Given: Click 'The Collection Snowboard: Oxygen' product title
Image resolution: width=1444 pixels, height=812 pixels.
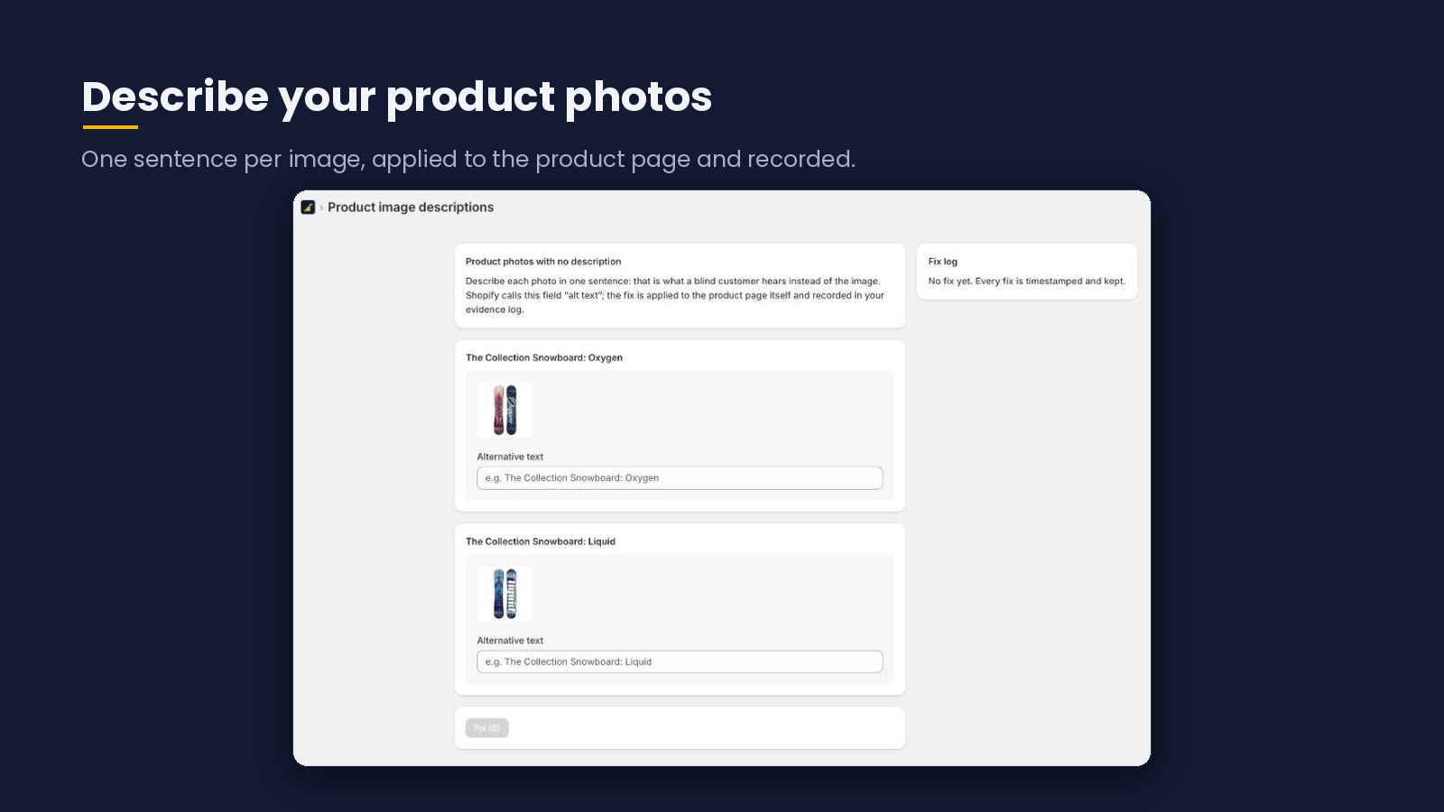Looking at the screenshot, I should coord(544,358).
